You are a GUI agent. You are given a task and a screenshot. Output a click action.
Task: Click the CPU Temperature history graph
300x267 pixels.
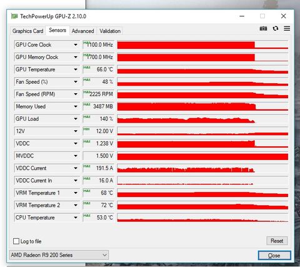[202, 218]
